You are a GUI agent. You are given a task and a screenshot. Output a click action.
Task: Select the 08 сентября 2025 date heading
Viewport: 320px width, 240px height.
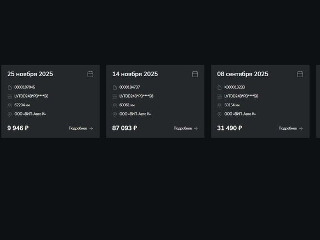click(243, 74)
